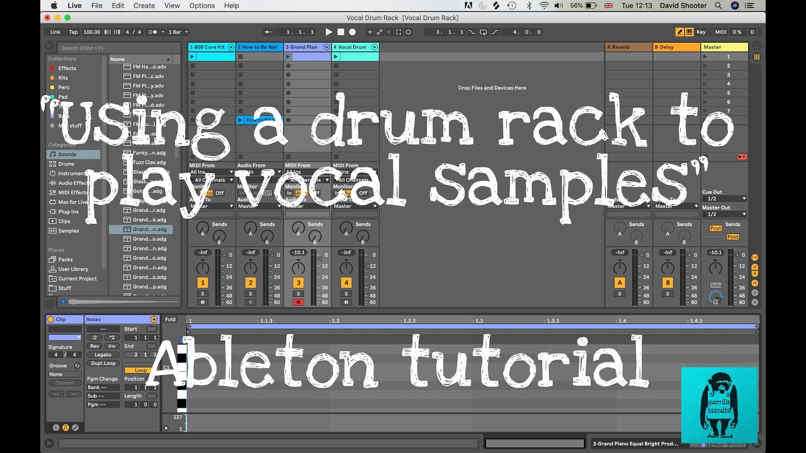806x453 pixels.
Task: Arm track 4 for recording
Action: click(x=346, y=302)
